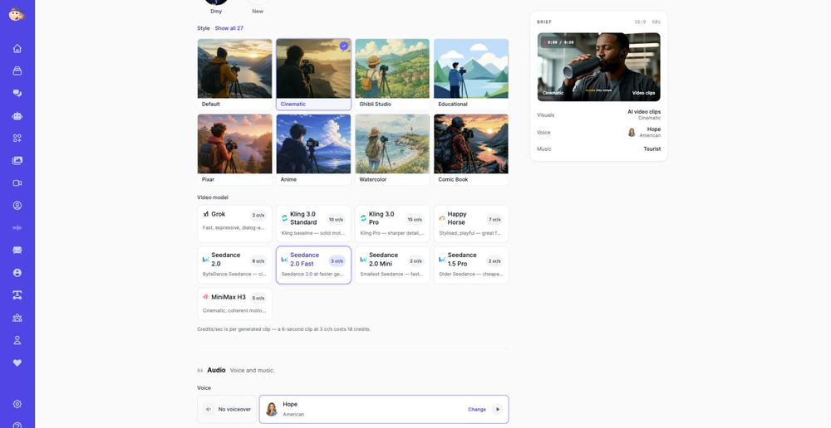Choose the Anime style thumbnail
This screenshot has height=428, width=831.
pyautogui.click(x=314, y=149)
